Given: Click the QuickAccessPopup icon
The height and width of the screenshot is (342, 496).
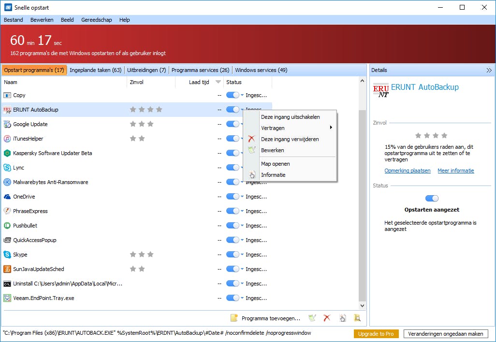Looking at the screenshot, I should (7, 240).
